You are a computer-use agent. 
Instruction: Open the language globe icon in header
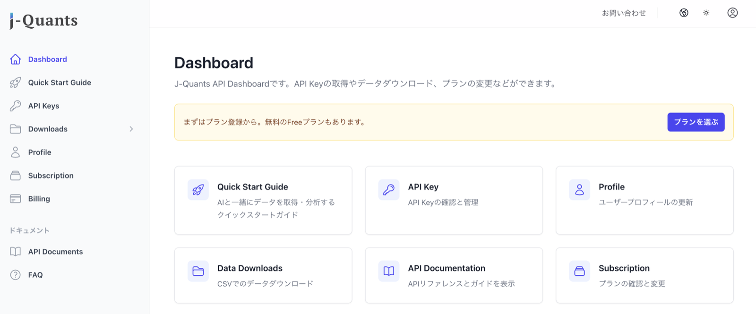(x=684, y=13)
